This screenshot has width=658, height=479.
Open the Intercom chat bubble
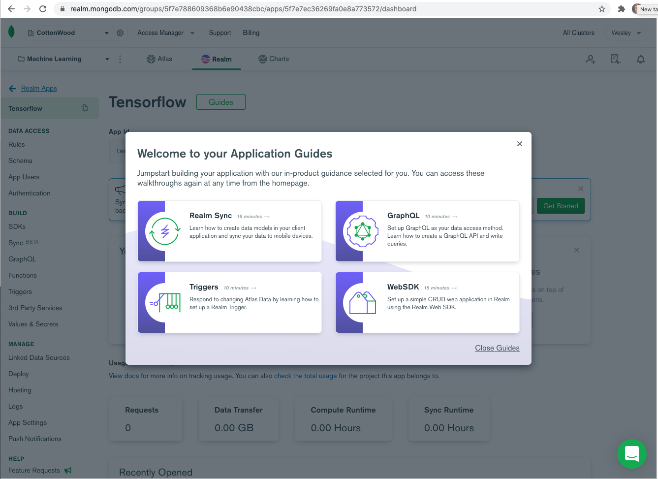(x=632, y=453)
